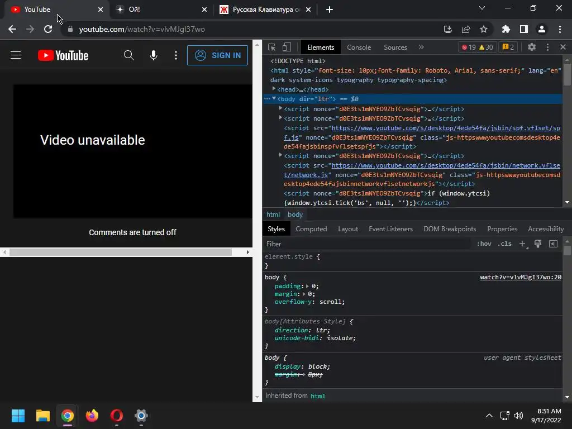Bookmark this tab star icon
Viewport: 572px width, 429px height.
pyautogui.click(x=484, y=29)
